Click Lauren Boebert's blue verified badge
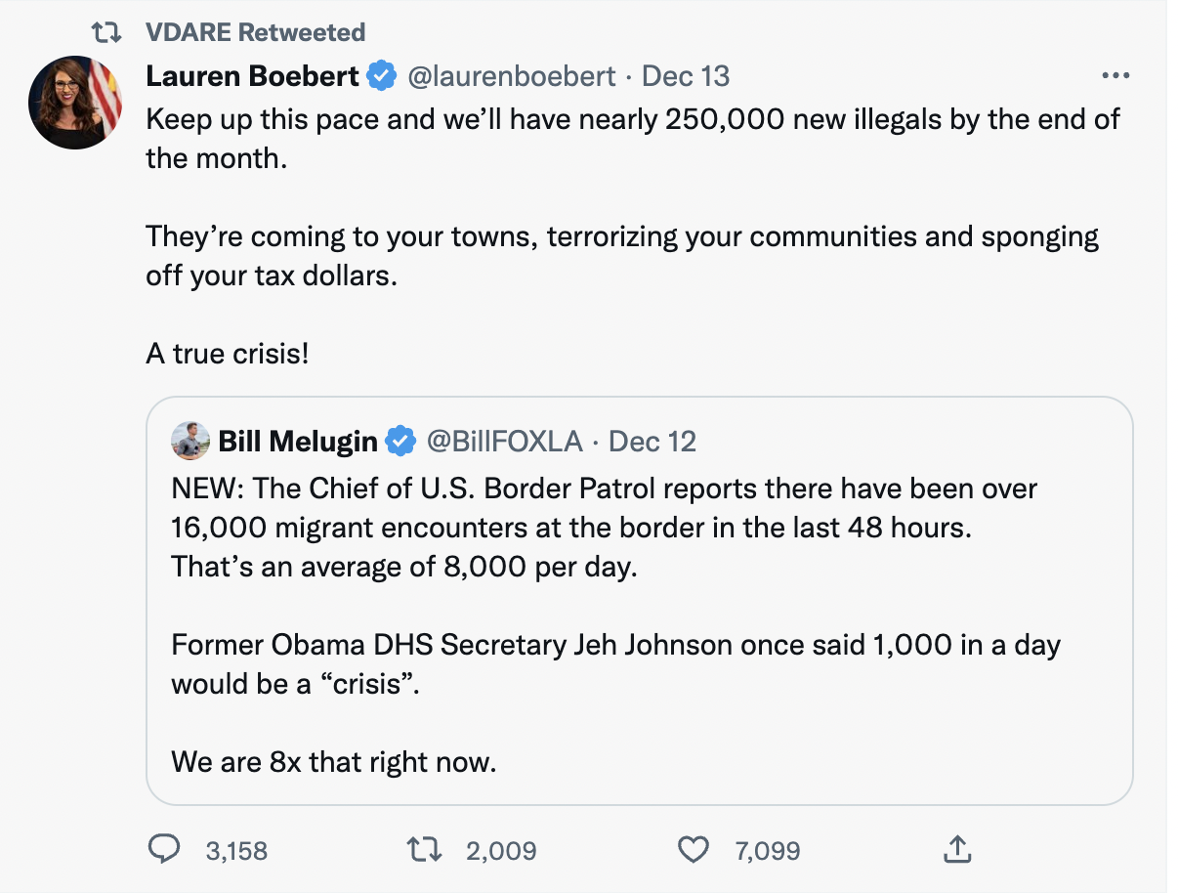 (x=381, y=76)
